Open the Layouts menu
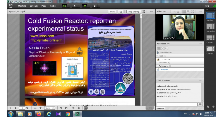Image resolution: width=223 pixels, height=117 pixels. [x=34, y=6]
